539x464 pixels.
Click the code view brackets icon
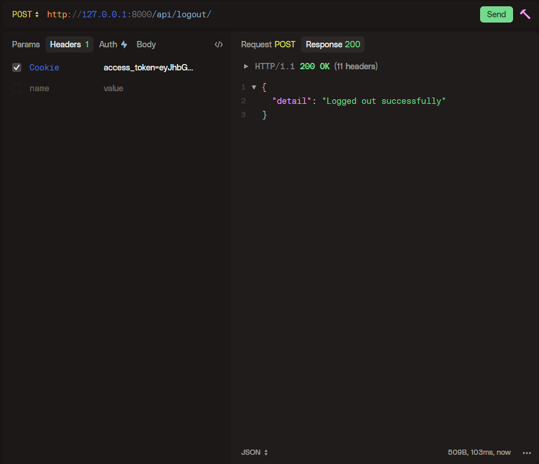[219, 44]
